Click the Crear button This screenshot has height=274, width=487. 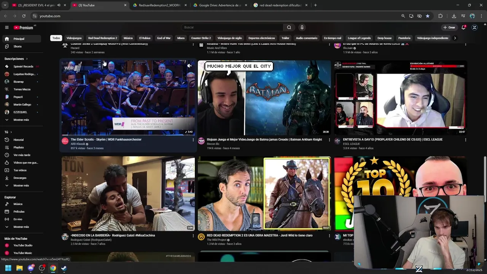[449, 27]
